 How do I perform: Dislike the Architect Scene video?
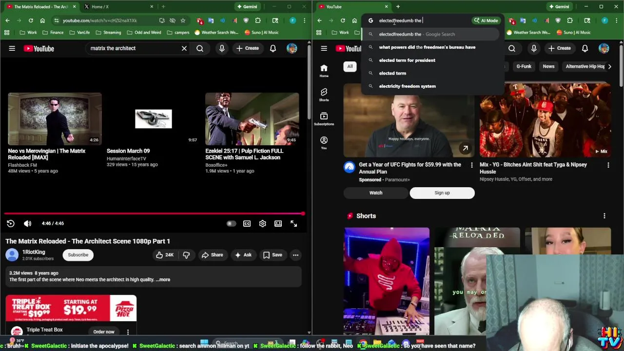pyautogui.click(x=186, y=255)
